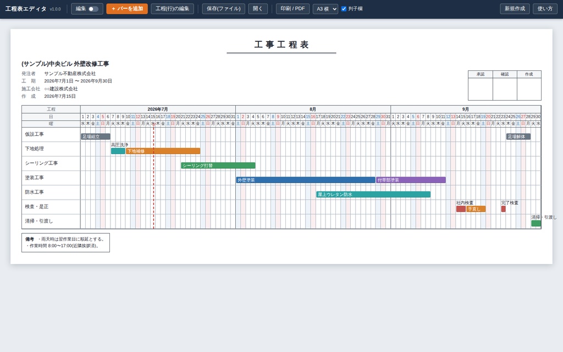Screen dimensions: 563x352
Task: Click the orange 手直し bar
Action: pos(476,209)
